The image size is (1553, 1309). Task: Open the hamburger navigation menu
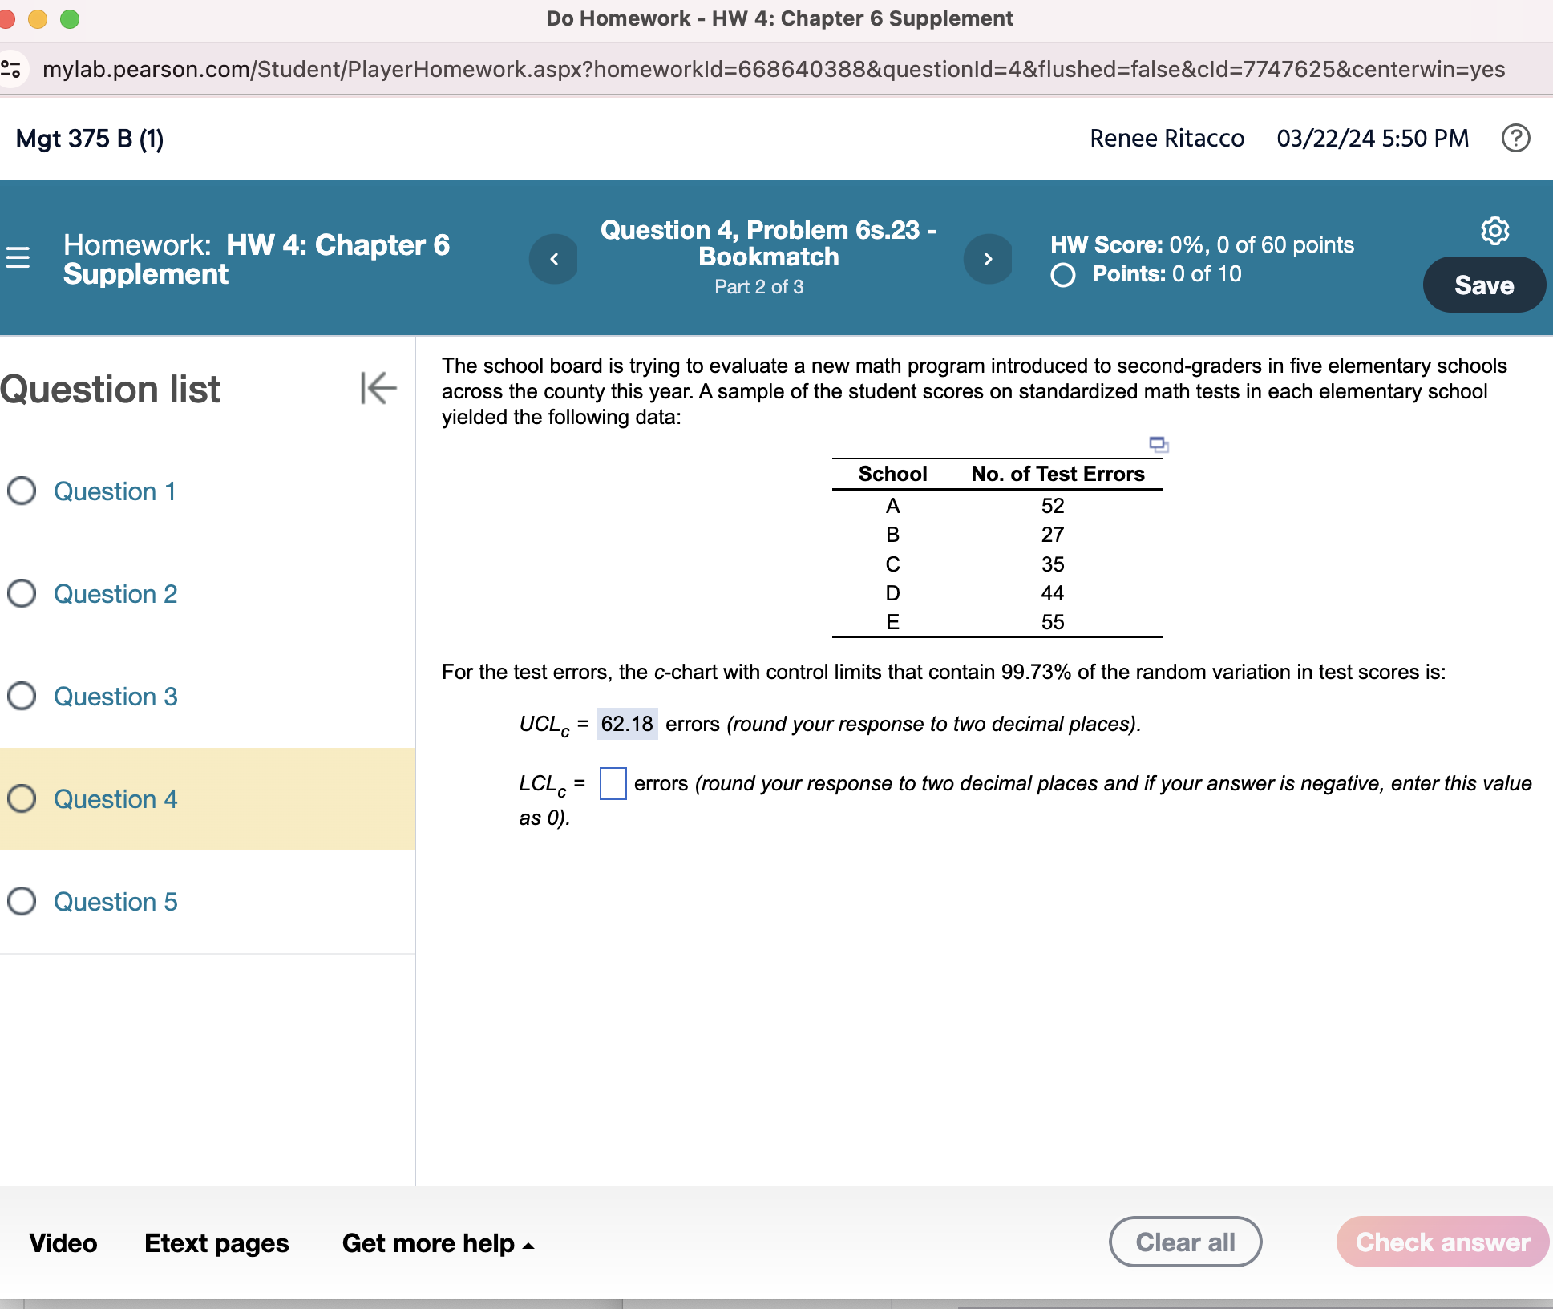pos(18,258)
